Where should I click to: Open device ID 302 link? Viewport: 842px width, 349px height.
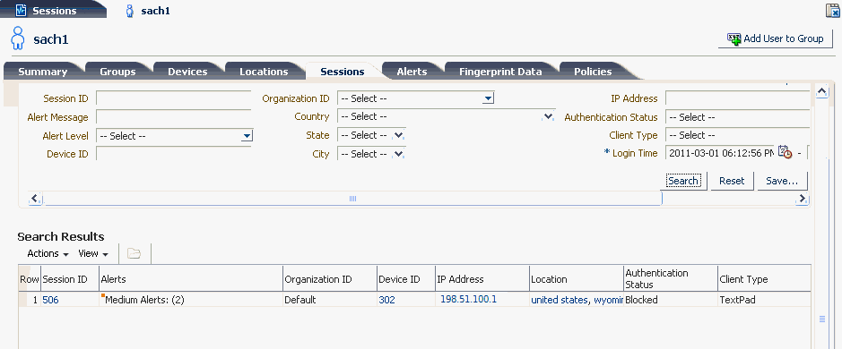[x=386, y=300]
